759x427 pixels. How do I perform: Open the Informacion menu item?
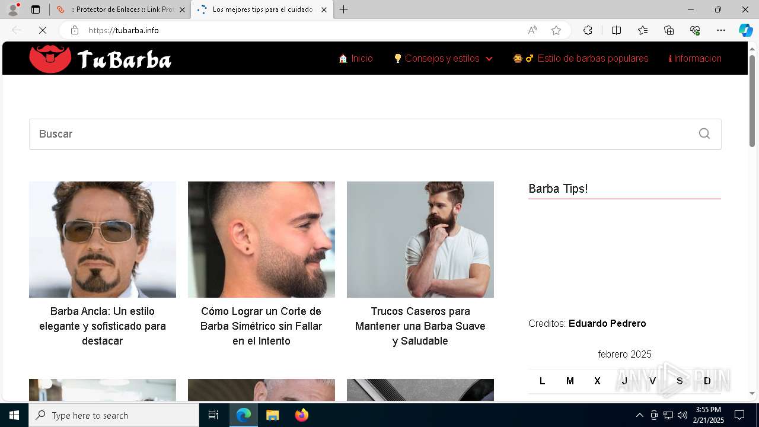click(x=695, y=58)
